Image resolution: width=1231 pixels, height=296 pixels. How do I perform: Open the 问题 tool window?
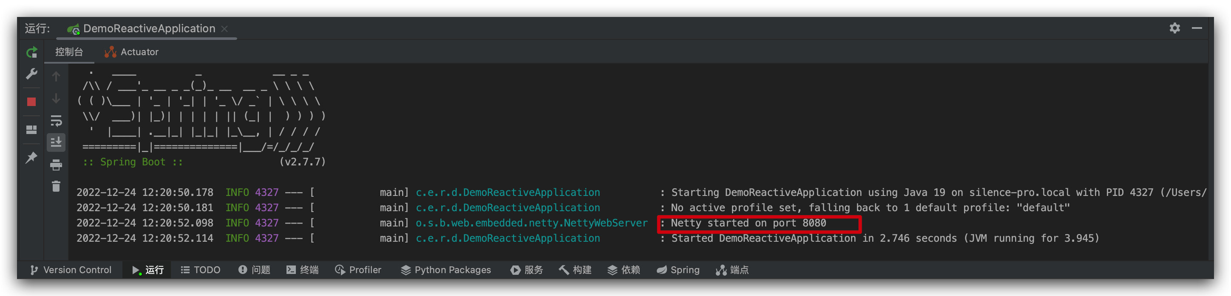(254, 270)
